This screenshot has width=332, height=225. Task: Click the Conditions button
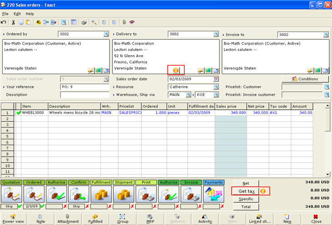point(305,79)
